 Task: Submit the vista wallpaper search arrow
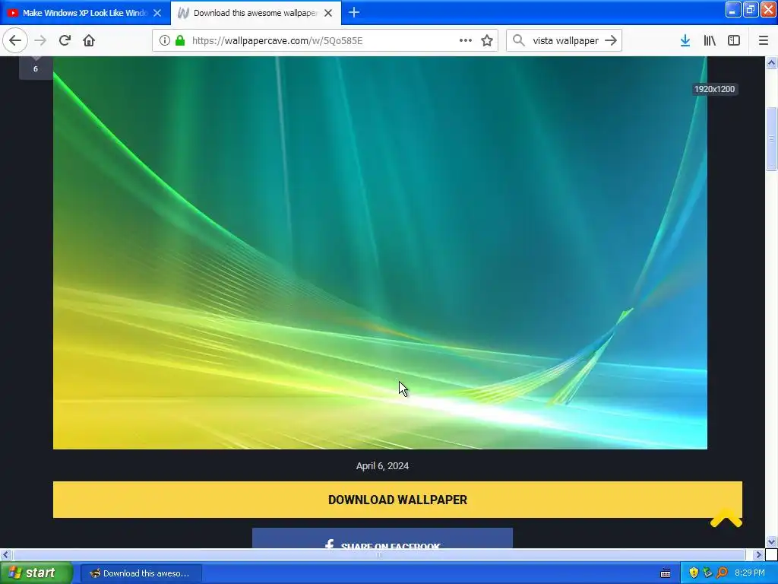611,40
